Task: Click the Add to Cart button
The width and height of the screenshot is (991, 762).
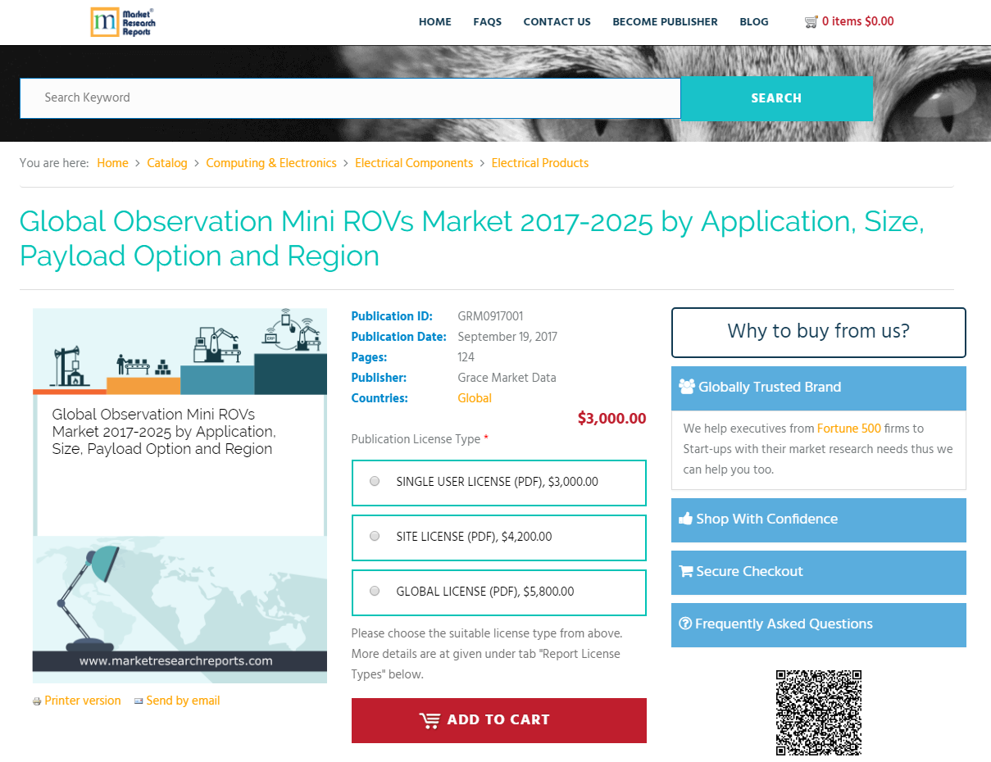Action: click(499, 720)
